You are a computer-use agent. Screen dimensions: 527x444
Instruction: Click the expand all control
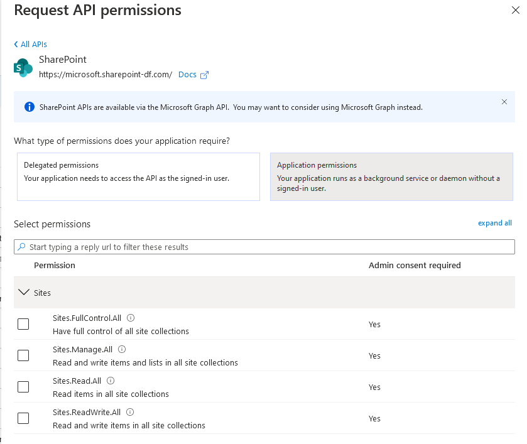click(x=495, y=223)
